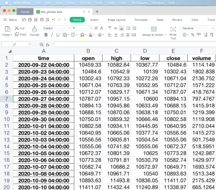Image resolution: width=216 pixels, height=190 pixels.
Task: Align text to bottom of cell
Action: point(121,28)
